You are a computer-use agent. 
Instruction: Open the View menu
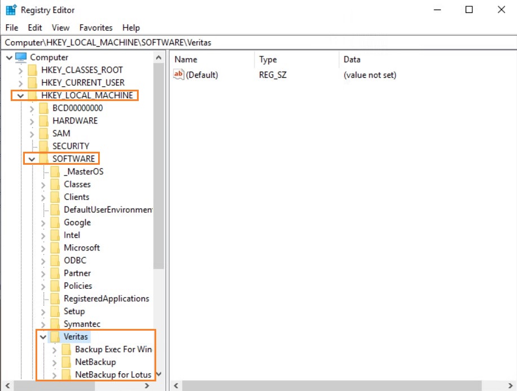[61, 28]
